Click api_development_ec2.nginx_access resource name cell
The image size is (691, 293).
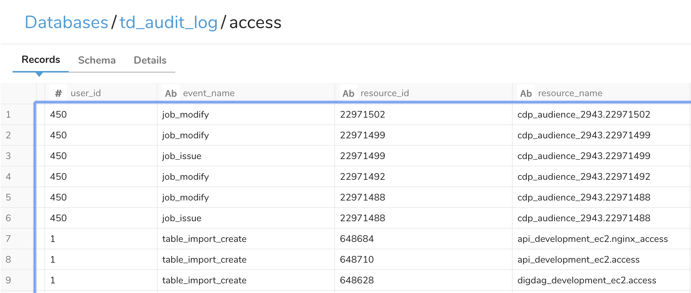(x=592, y=239)
